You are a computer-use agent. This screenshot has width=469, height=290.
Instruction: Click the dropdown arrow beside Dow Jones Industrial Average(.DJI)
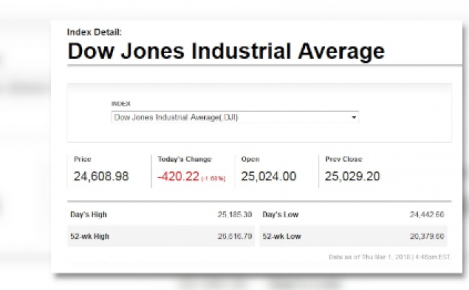coord(355,118)
